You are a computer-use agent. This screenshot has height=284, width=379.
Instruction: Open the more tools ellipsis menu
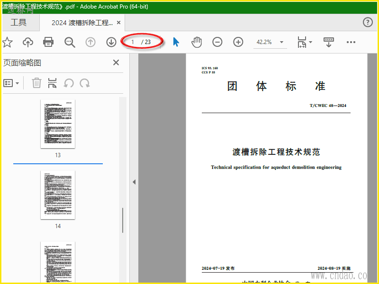pos(351,42)
